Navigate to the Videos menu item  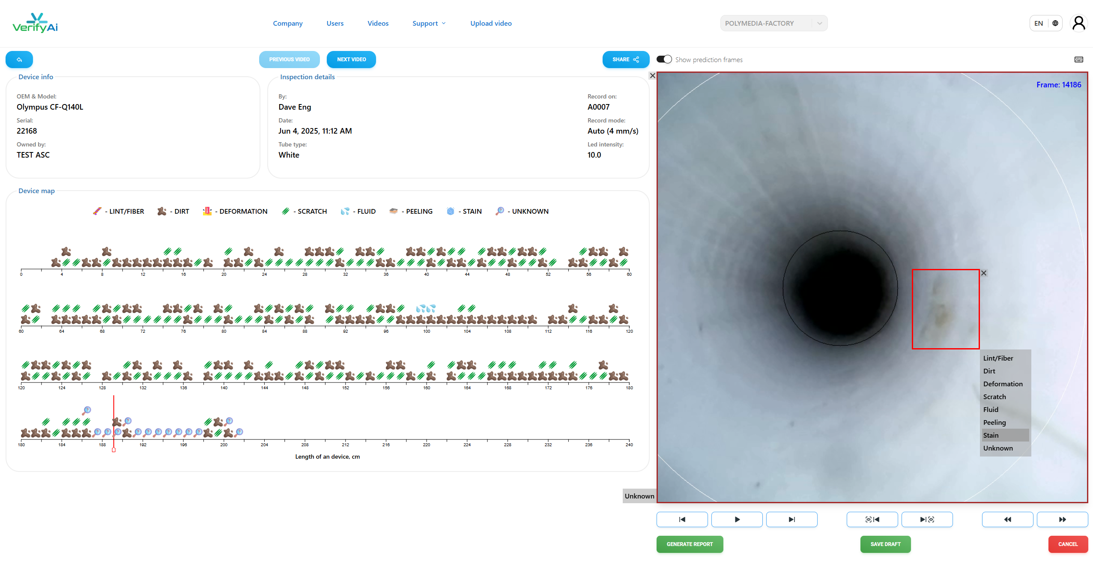tap(378, 23)
